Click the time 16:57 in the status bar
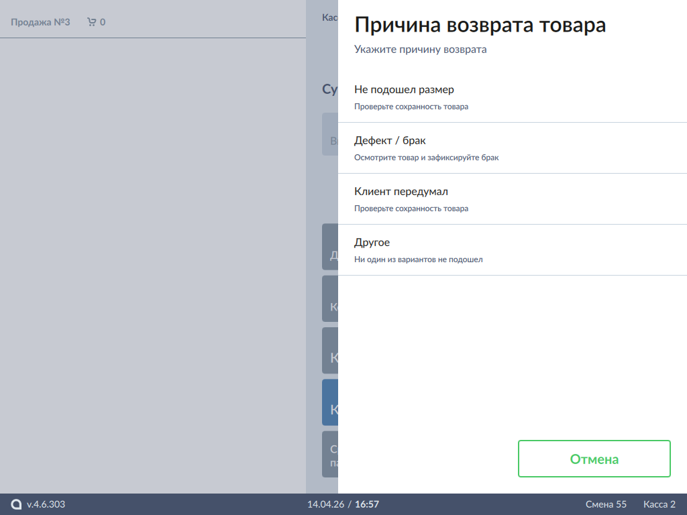 point(367,504)
